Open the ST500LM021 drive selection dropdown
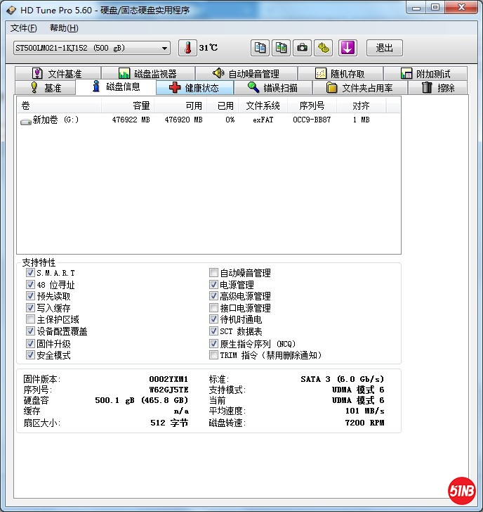Image resolution: width=483 pixels, height=512 pixels. click(91, 48)
